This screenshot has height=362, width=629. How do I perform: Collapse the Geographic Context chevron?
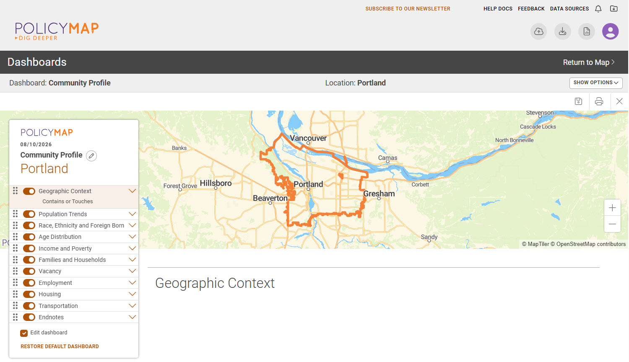(133, 191)
